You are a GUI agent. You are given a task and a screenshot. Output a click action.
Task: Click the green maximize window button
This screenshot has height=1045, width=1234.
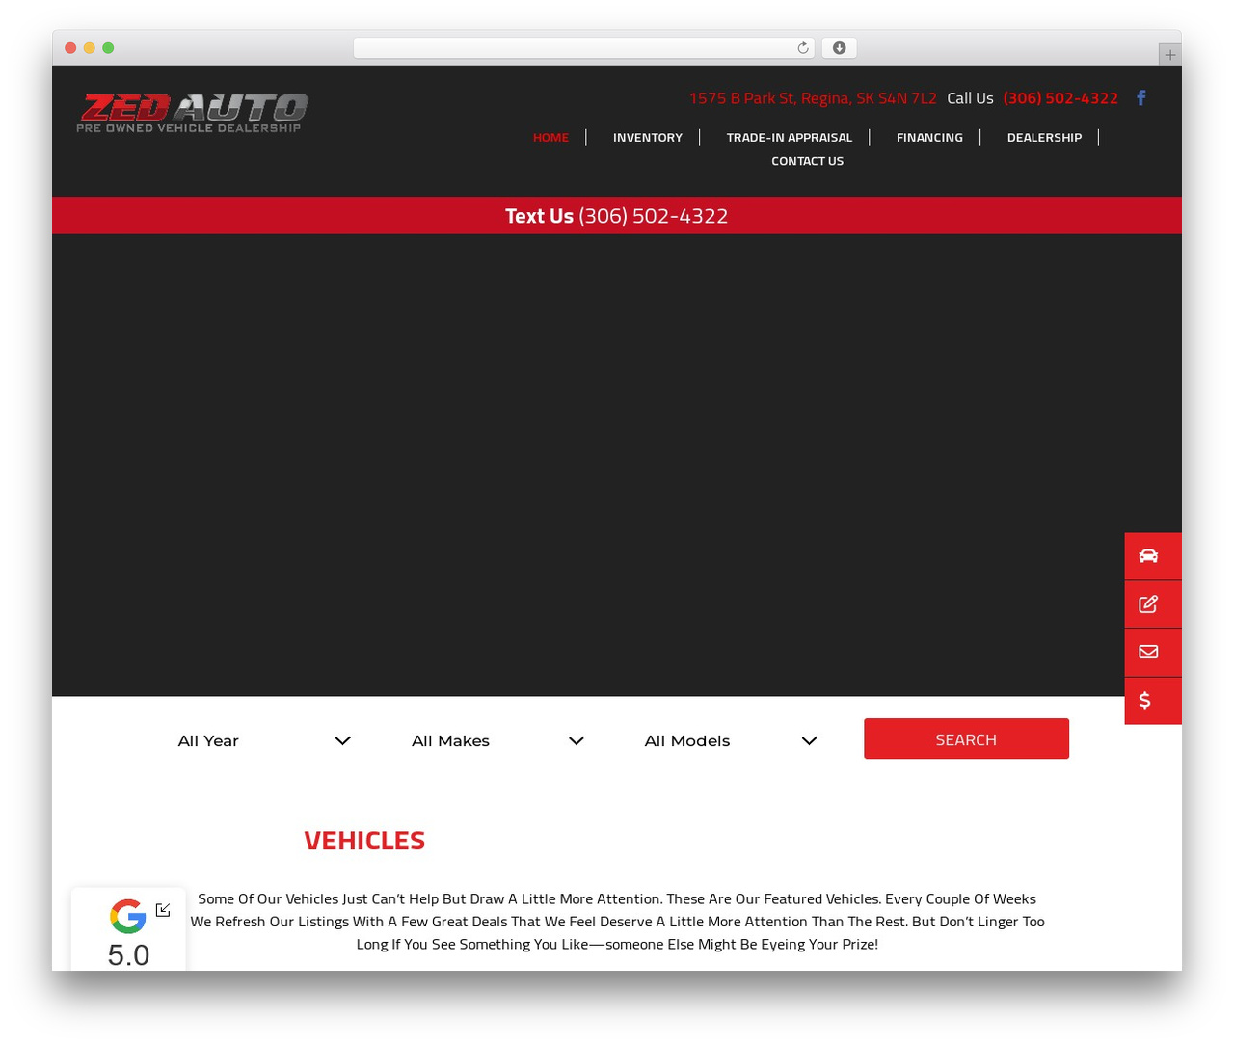point(108,48)
